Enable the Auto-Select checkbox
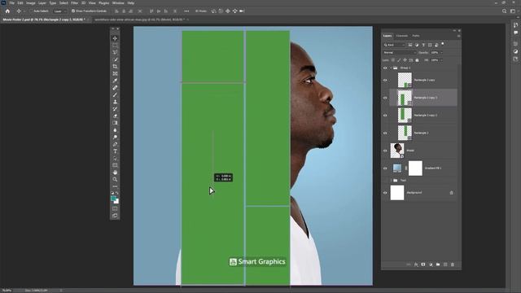The width and height of the screenshot is (521, 293). 31,11
